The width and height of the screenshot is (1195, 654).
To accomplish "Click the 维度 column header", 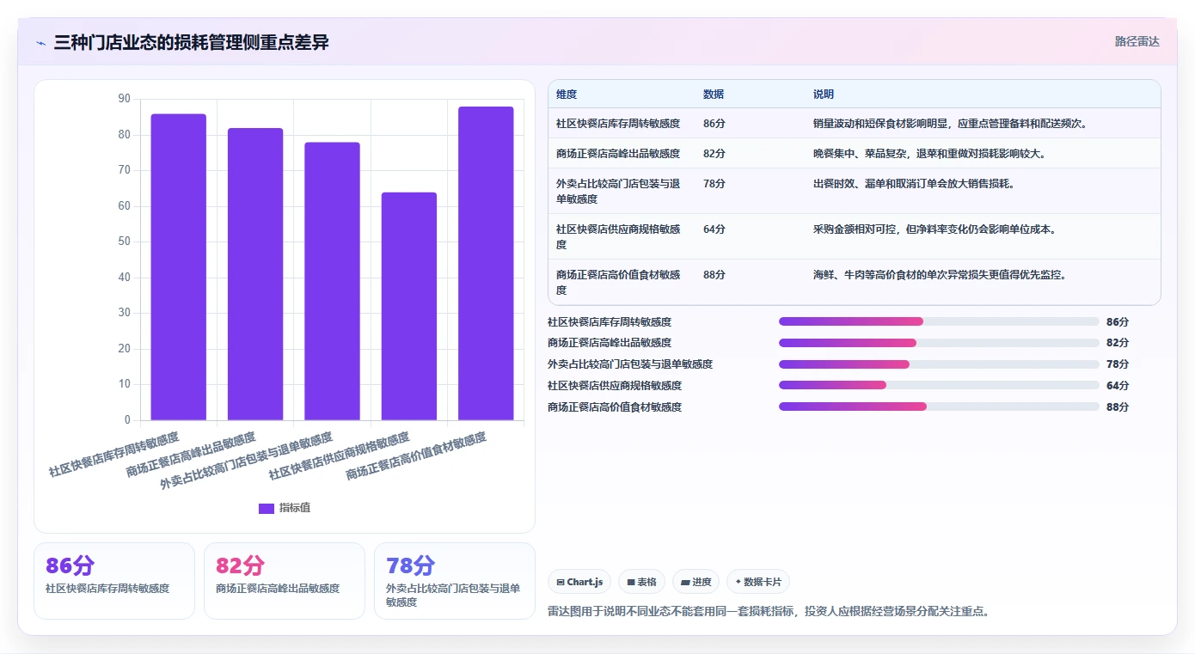I will pos(567,94).
